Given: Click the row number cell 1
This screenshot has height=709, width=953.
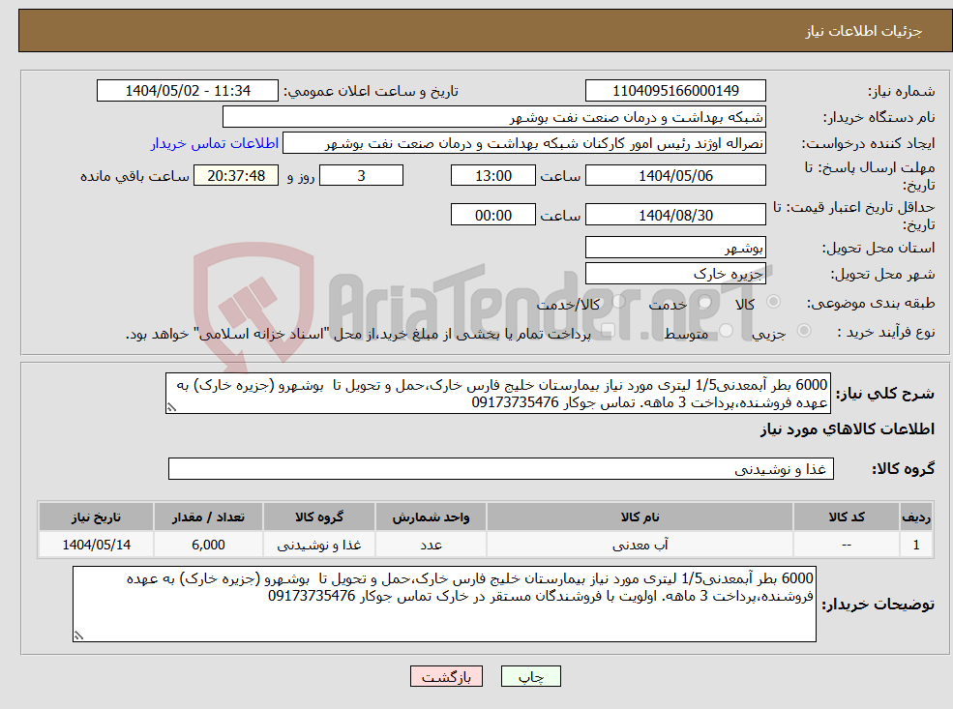Looking at the screenshot, I should [916, 545].
